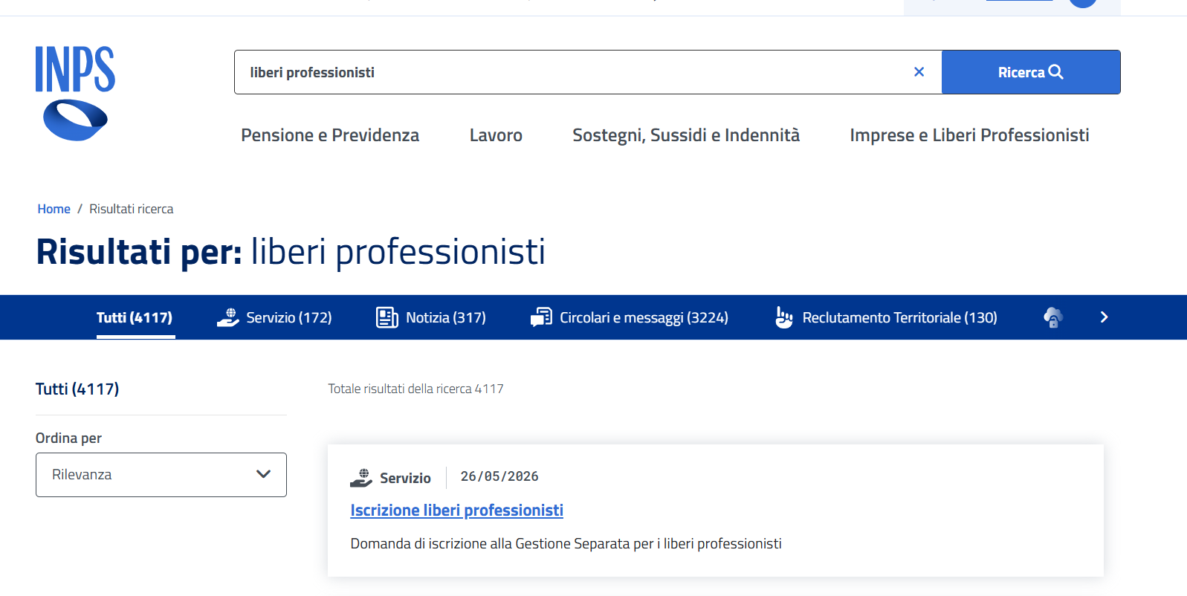The height and width of the screenshot is (596, 1187).
Task: Click the "Domanda di iscrizione alla Gestione Separata" description
Action: (x=566, y=543)
